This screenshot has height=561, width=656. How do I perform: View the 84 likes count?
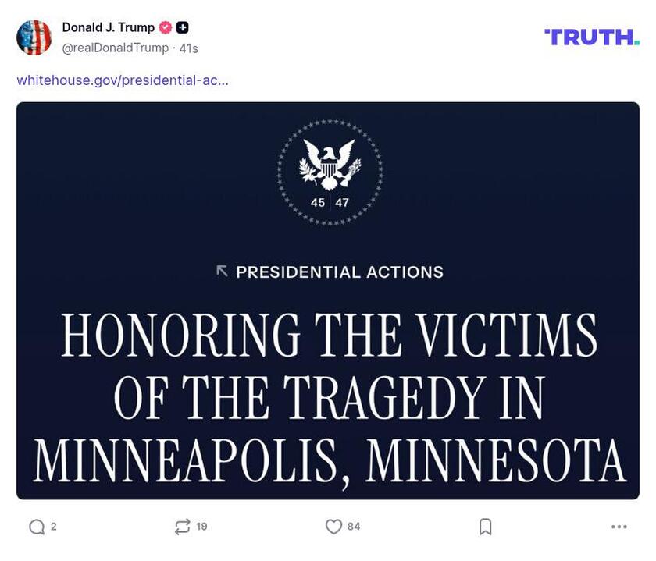click(351, 527)
